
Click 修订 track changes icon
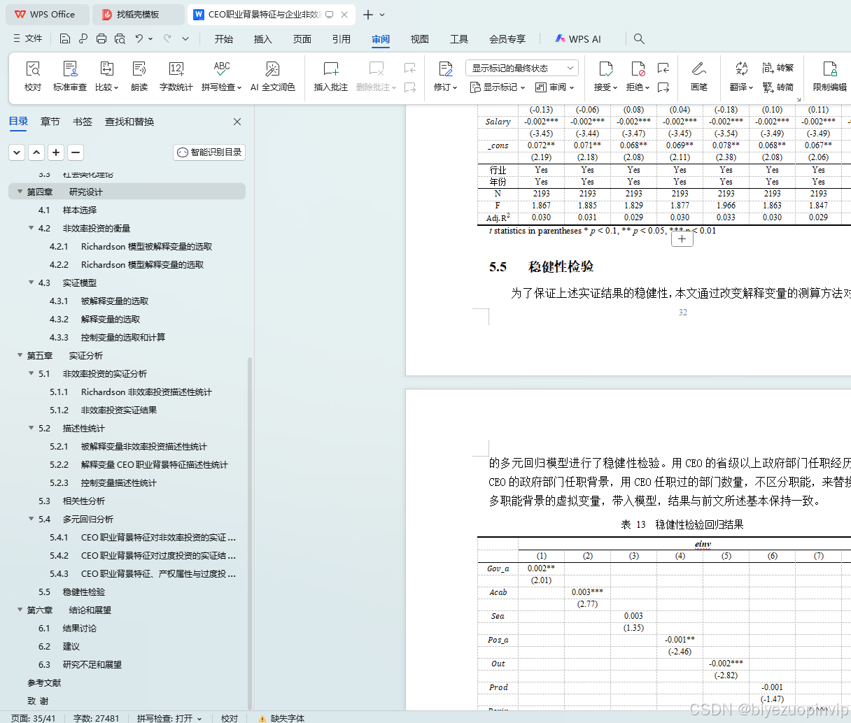point(446,69)
